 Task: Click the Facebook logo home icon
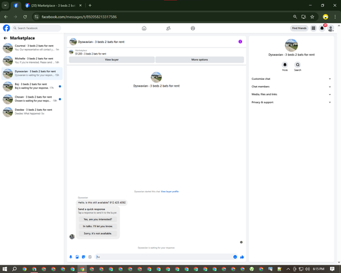coord(6,28)
